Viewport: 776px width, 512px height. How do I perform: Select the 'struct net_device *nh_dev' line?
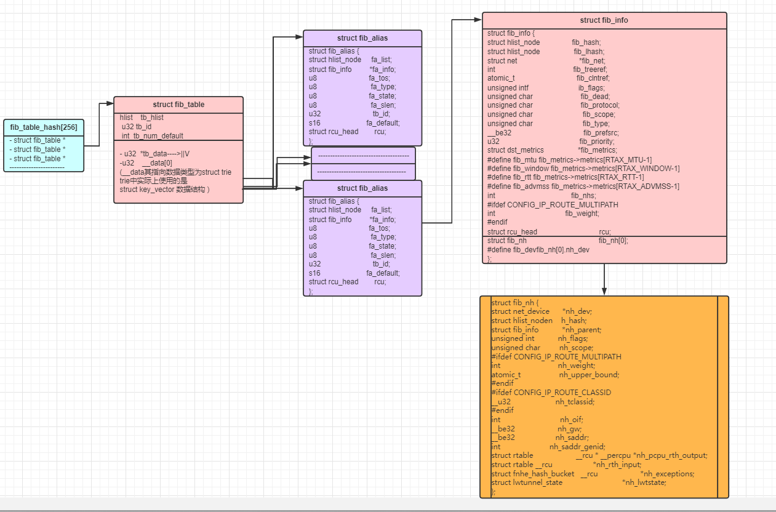[x=542, y=311]
